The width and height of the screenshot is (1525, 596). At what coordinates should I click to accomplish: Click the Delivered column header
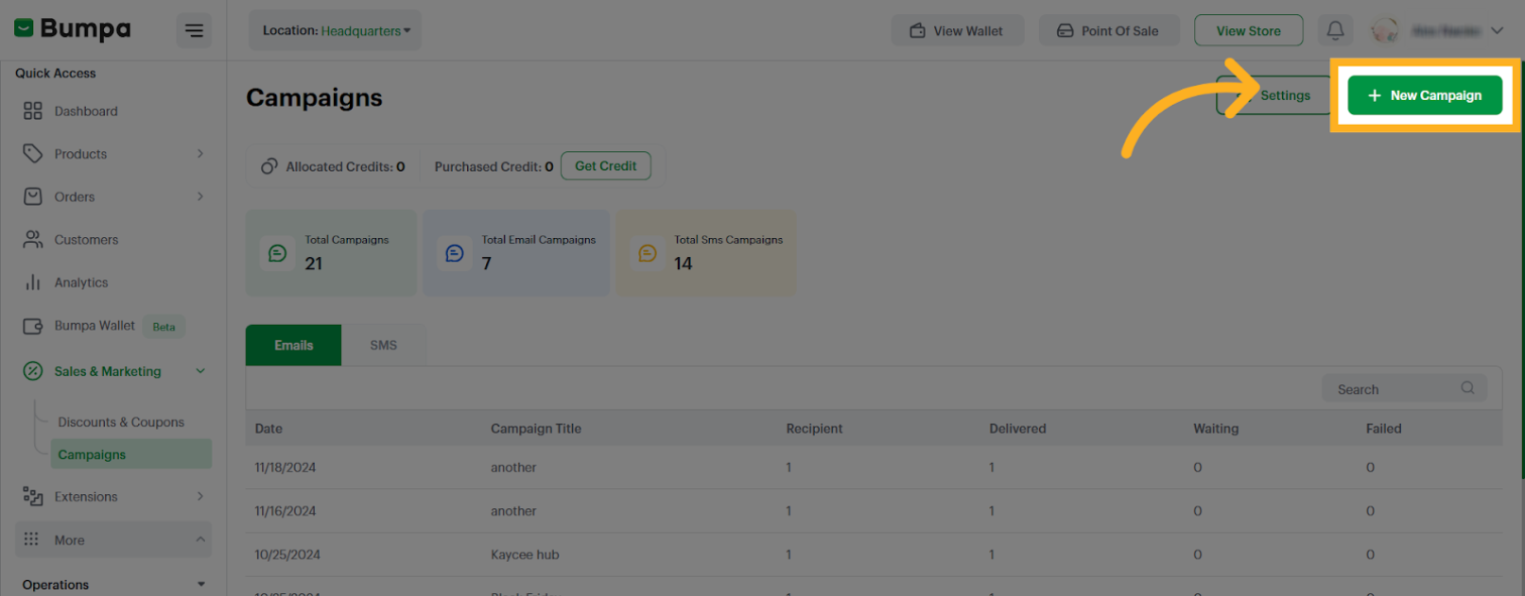1017,428
